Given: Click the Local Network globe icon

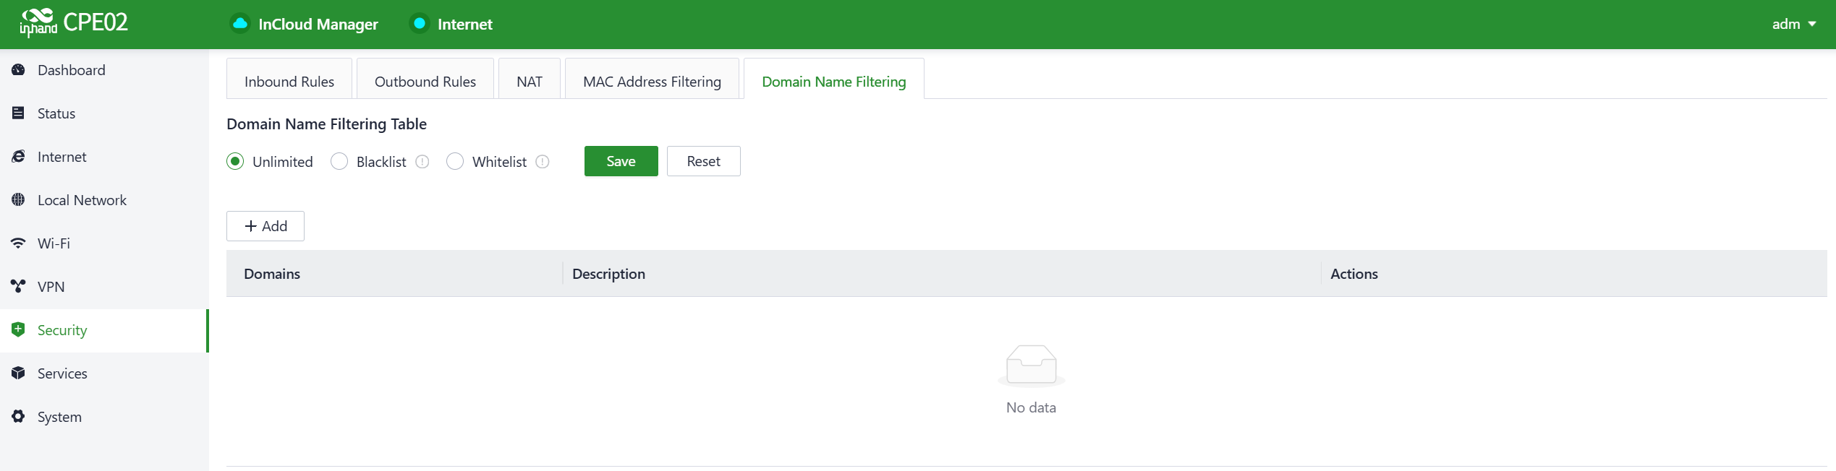Looking at the screenshot, I should click(19, 200).
